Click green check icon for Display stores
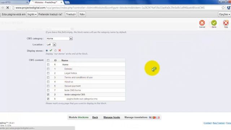The height and width of the screenshot is (130, 231). click(51, 50)
